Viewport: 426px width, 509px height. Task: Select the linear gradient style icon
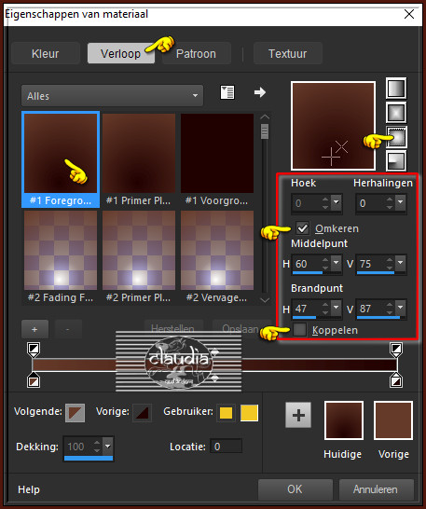396,88
